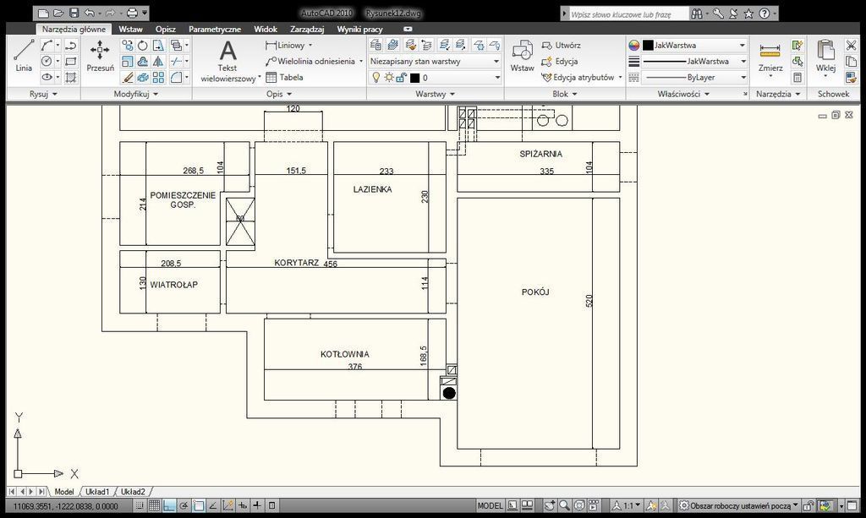Select the Mirror tool in Modyfikuj panel
Viewport: 866px width, 518px height.
tap(158, 61)
